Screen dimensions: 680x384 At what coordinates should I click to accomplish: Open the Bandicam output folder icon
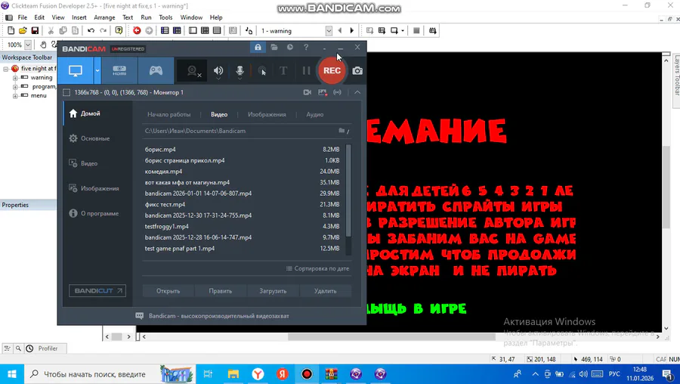[274, 48]
